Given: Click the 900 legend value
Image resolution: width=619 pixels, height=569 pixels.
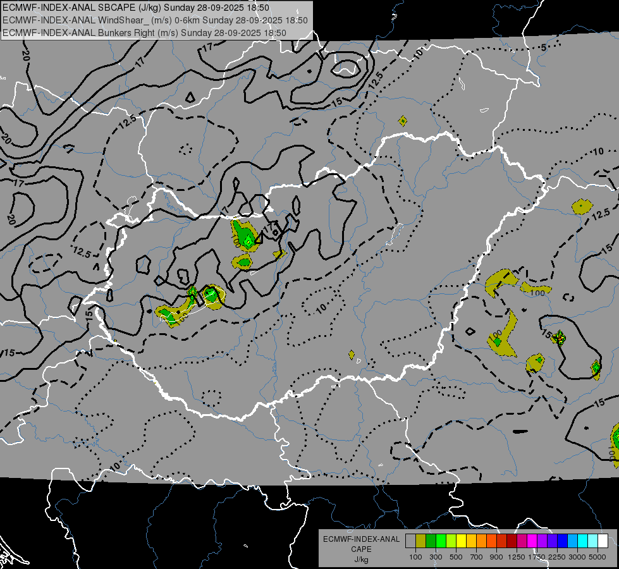Looking at the screenshot, I should (496, 557).
